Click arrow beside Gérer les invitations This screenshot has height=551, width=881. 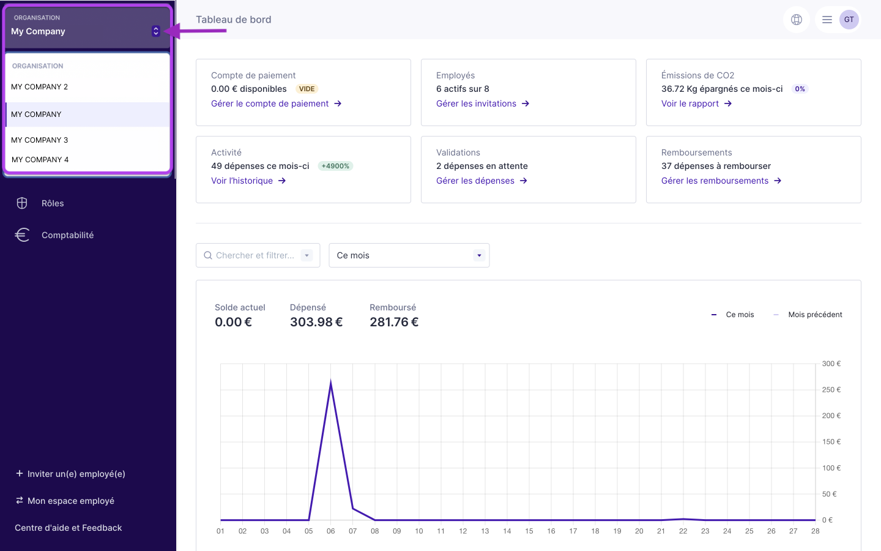coord(526,103)
